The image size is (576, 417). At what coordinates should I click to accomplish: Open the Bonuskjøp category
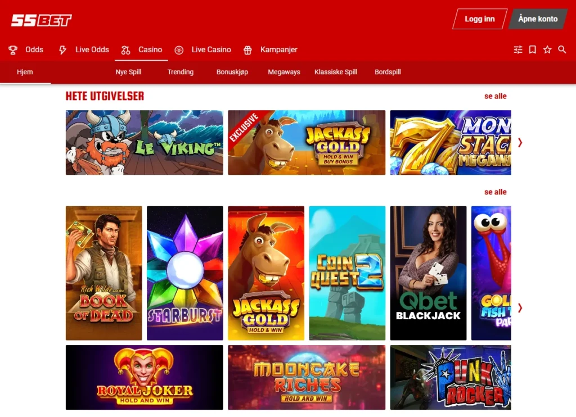(232, 72)
